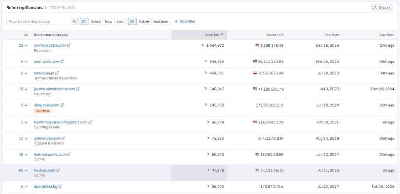Expand AS score 11 for soleinsider.com
The height and width of the screenshot is (194, 400).
tap(23, 138)
